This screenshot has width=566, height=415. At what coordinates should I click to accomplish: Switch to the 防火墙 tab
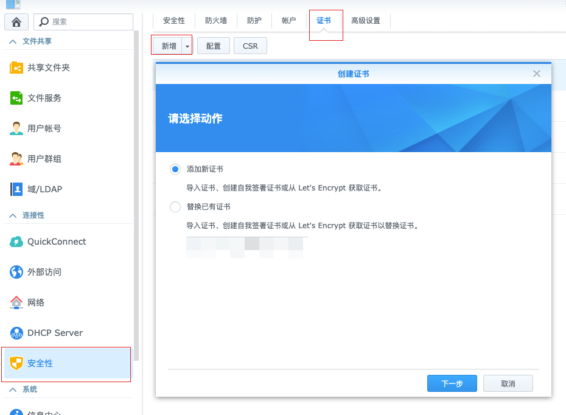tap(216, 21)
